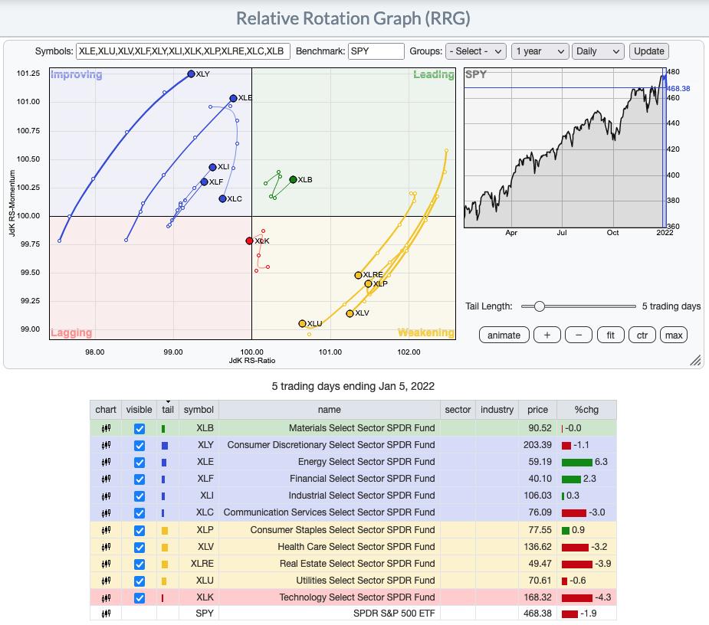Screen dimensions: 709x625
Task: Click the XLY point on the graph
Action: click(191, 74)
